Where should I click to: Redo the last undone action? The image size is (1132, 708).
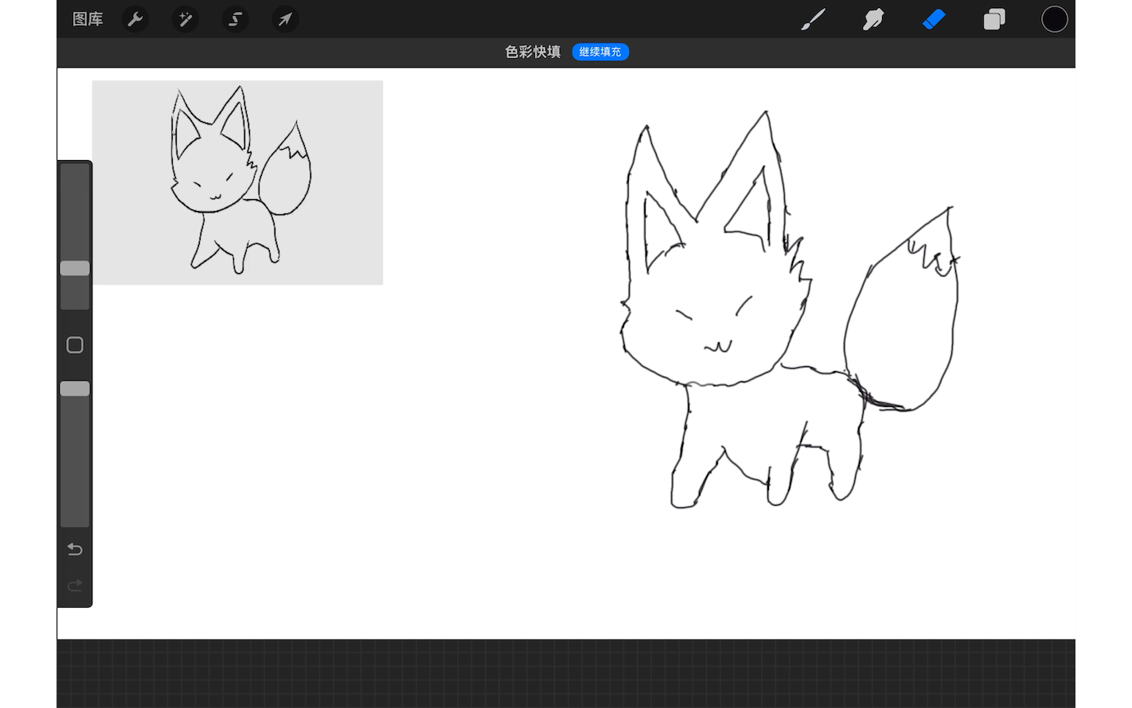coord(75,586)
